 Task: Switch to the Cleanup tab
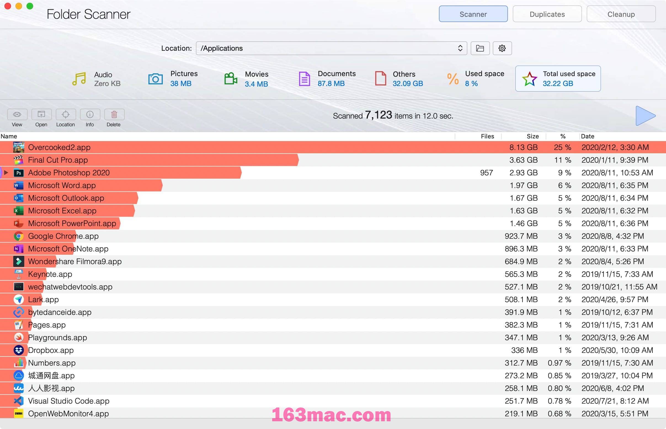pos(621,14)
